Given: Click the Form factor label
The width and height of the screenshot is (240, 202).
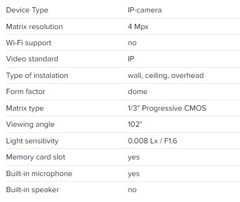Looking at the screenshot, I should pos(26,91).
